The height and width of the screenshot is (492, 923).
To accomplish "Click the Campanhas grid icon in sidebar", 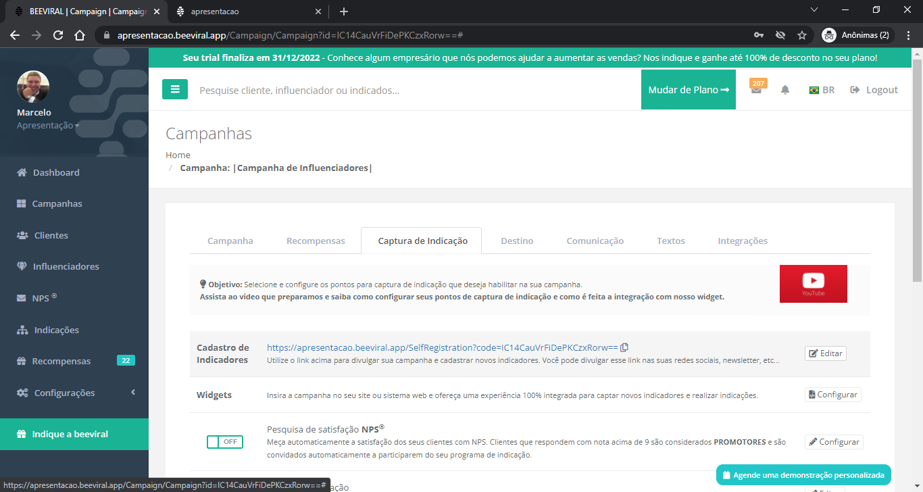I will tap(22, 203).
